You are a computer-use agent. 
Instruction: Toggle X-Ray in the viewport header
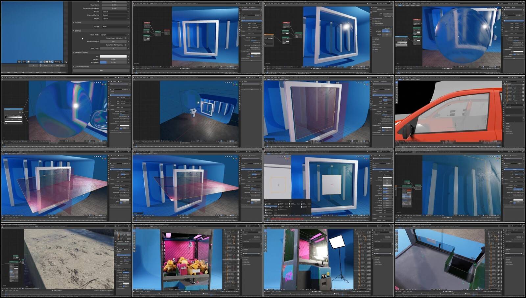tap(41, 62)
